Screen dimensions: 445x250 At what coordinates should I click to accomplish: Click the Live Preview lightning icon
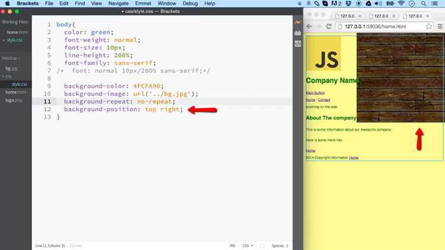click(297, 22)
